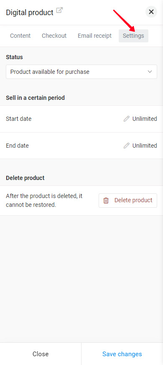Click the Delete product button text

click(133, 200)
